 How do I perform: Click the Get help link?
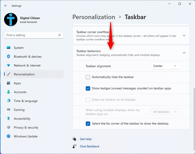[86, 139]
